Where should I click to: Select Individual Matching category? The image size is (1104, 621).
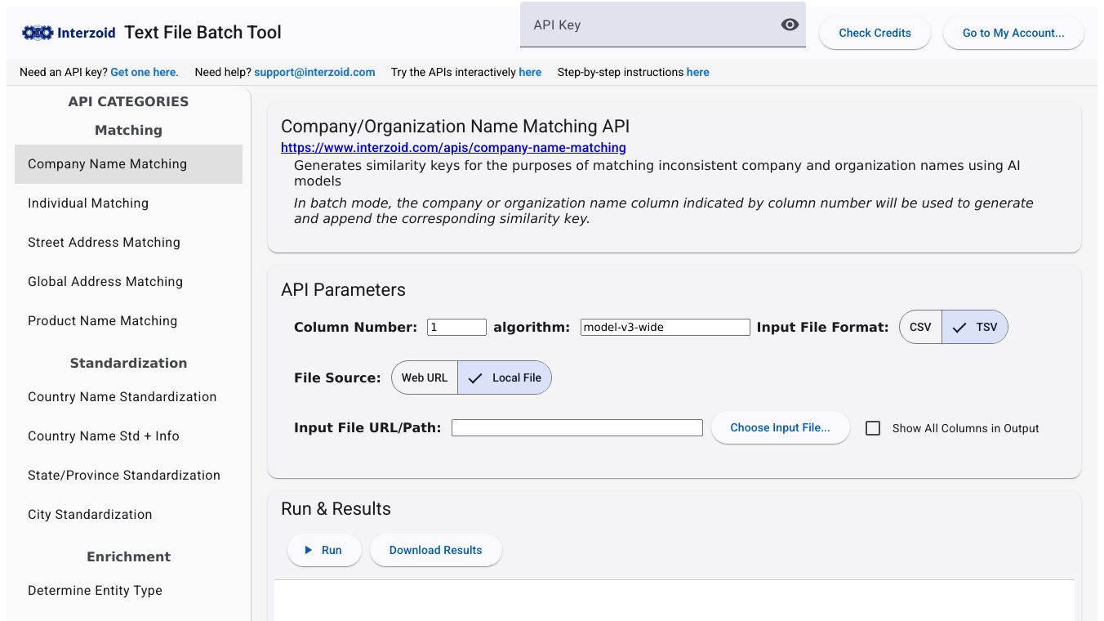pos(88,203)
